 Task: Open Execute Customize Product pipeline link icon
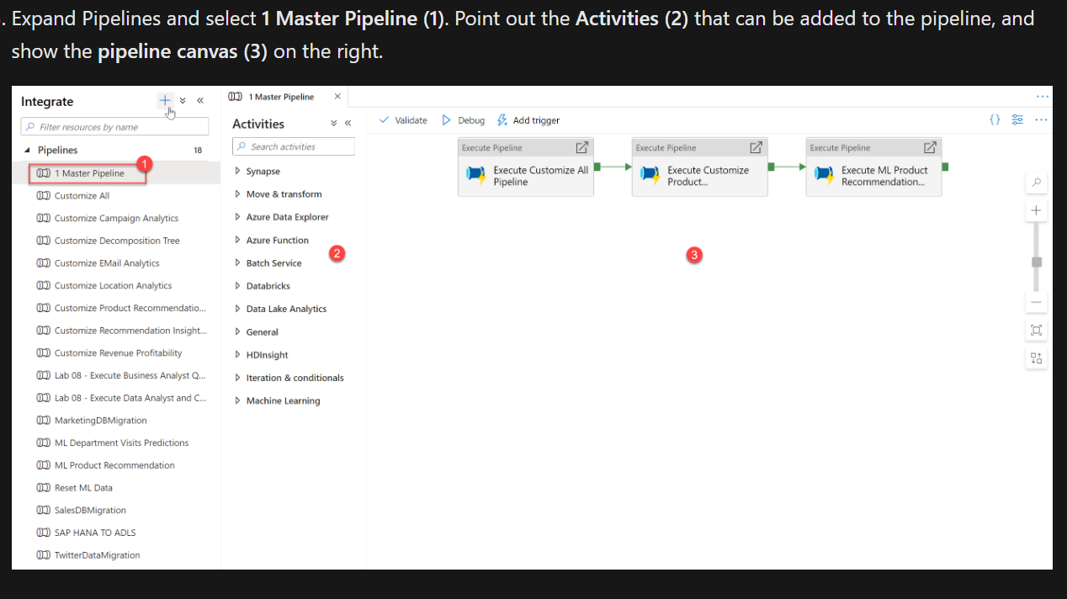coord(756,147)
